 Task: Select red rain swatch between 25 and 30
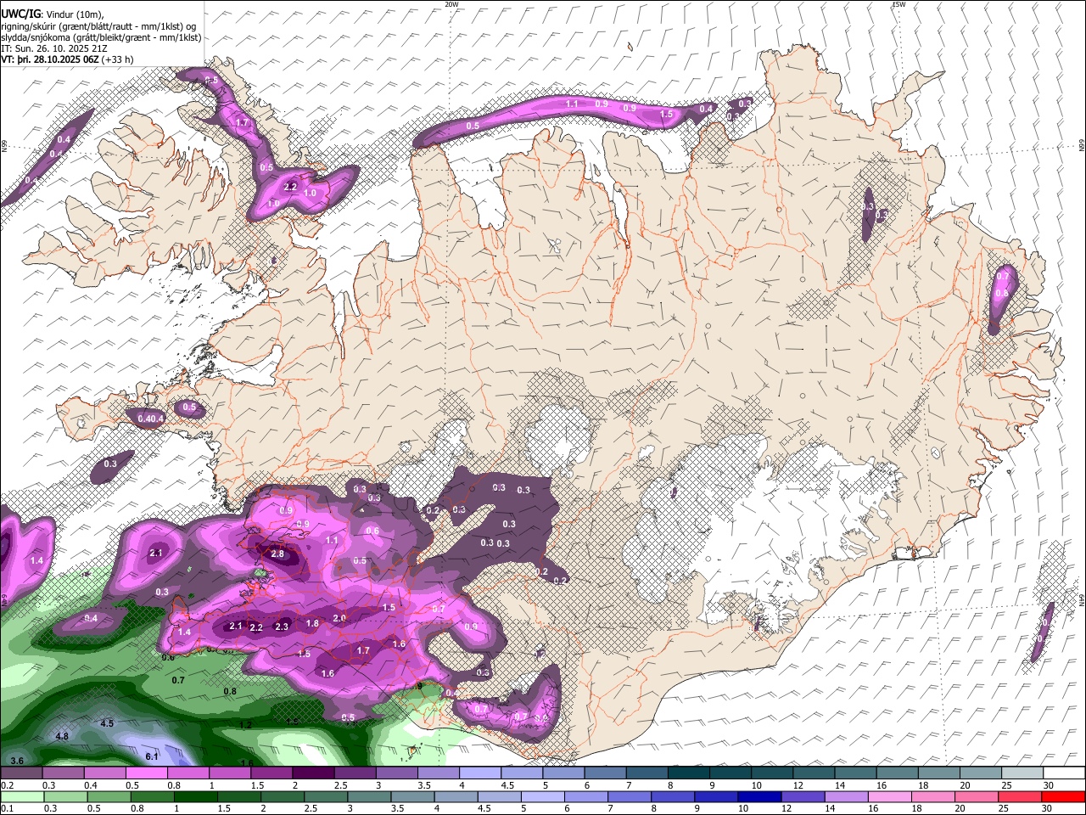[x=1022, y=797]
